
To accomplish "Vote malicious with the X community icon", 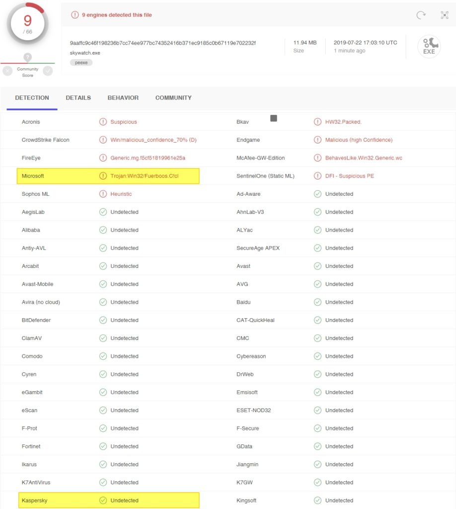I will pos(7,71).
